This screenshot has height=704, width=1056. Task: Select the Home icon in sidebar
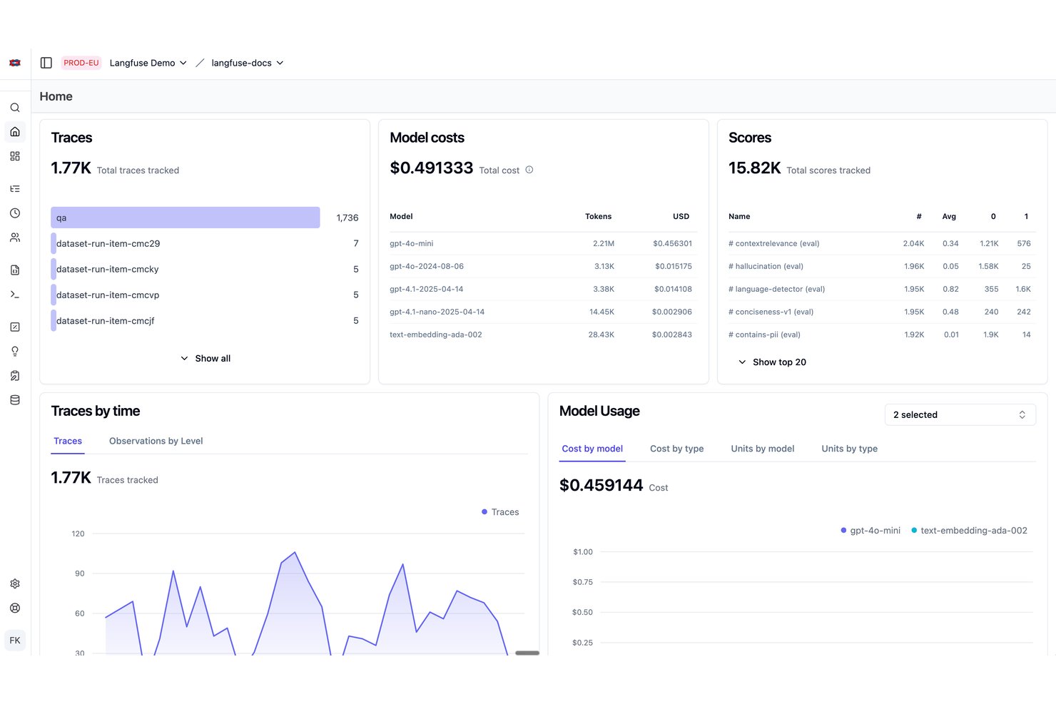(x=15, y=132)
